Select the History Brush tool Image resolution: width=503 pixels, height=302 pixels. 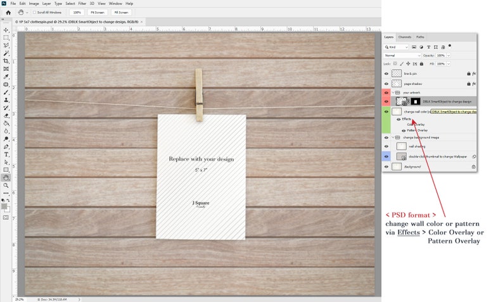pyautogui.click(x=6, y=108)
